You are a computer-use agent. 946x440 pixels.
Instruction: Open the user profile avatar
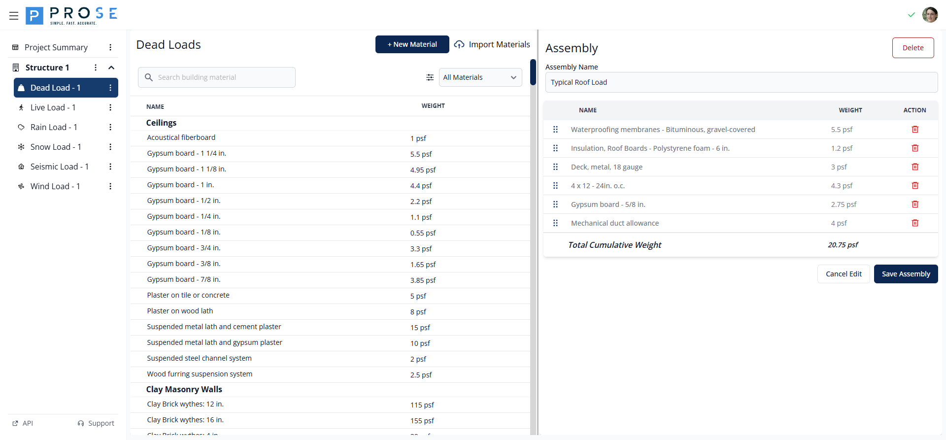930,15
